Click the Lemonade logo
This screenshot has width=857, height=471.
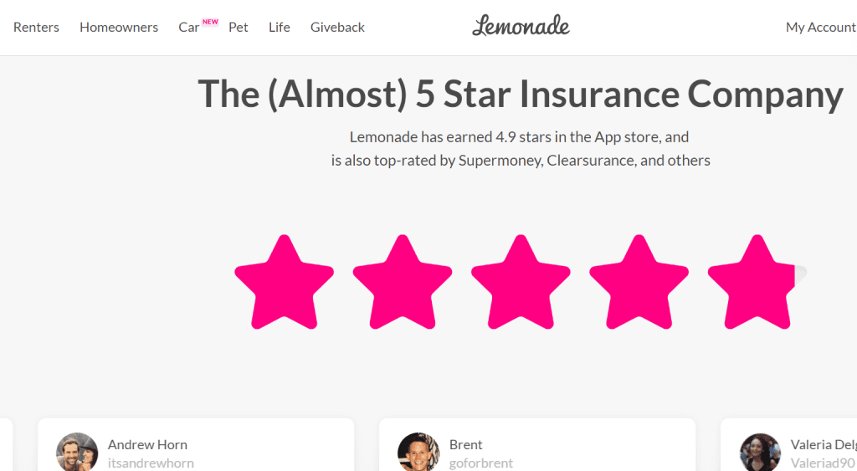(x=521, y=26)
